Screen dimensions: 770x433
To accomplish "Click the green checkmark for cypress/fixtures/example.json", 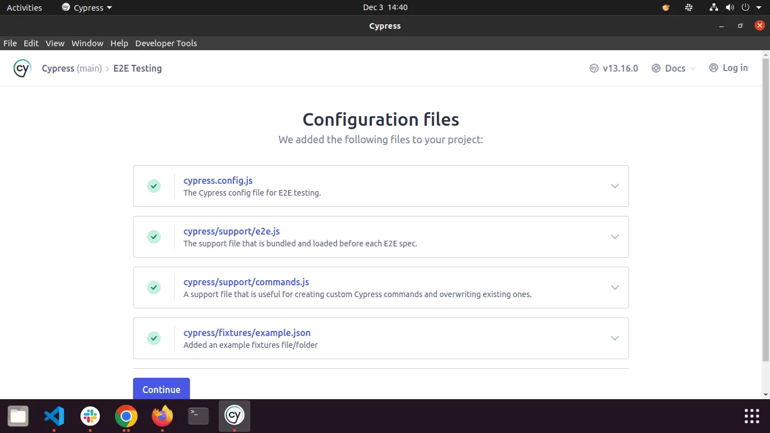I will pyautogui.click(x=154, y=338).
